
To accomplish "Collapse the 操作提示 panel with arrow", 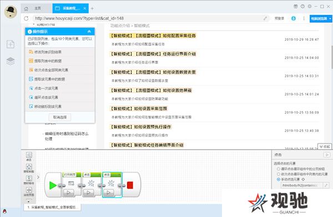I will coord(89,32).
